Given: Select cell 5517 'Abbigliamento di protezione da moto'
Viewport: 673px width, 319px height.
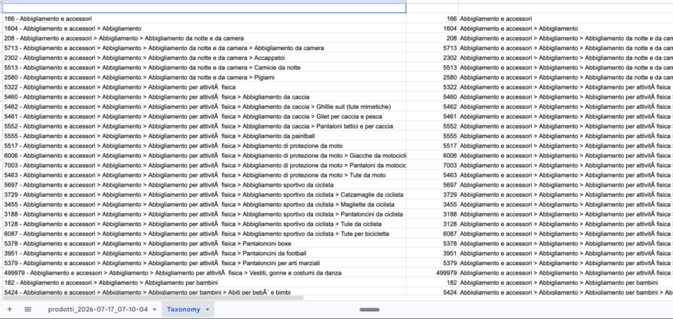Looking at the screenshot, I should tap(204, 145).
